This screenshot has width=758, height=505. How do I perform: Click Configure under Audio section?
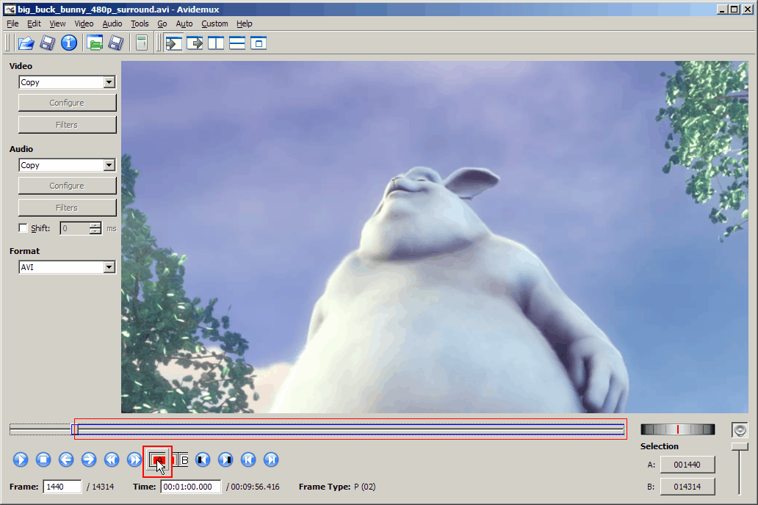click(67, 186)
